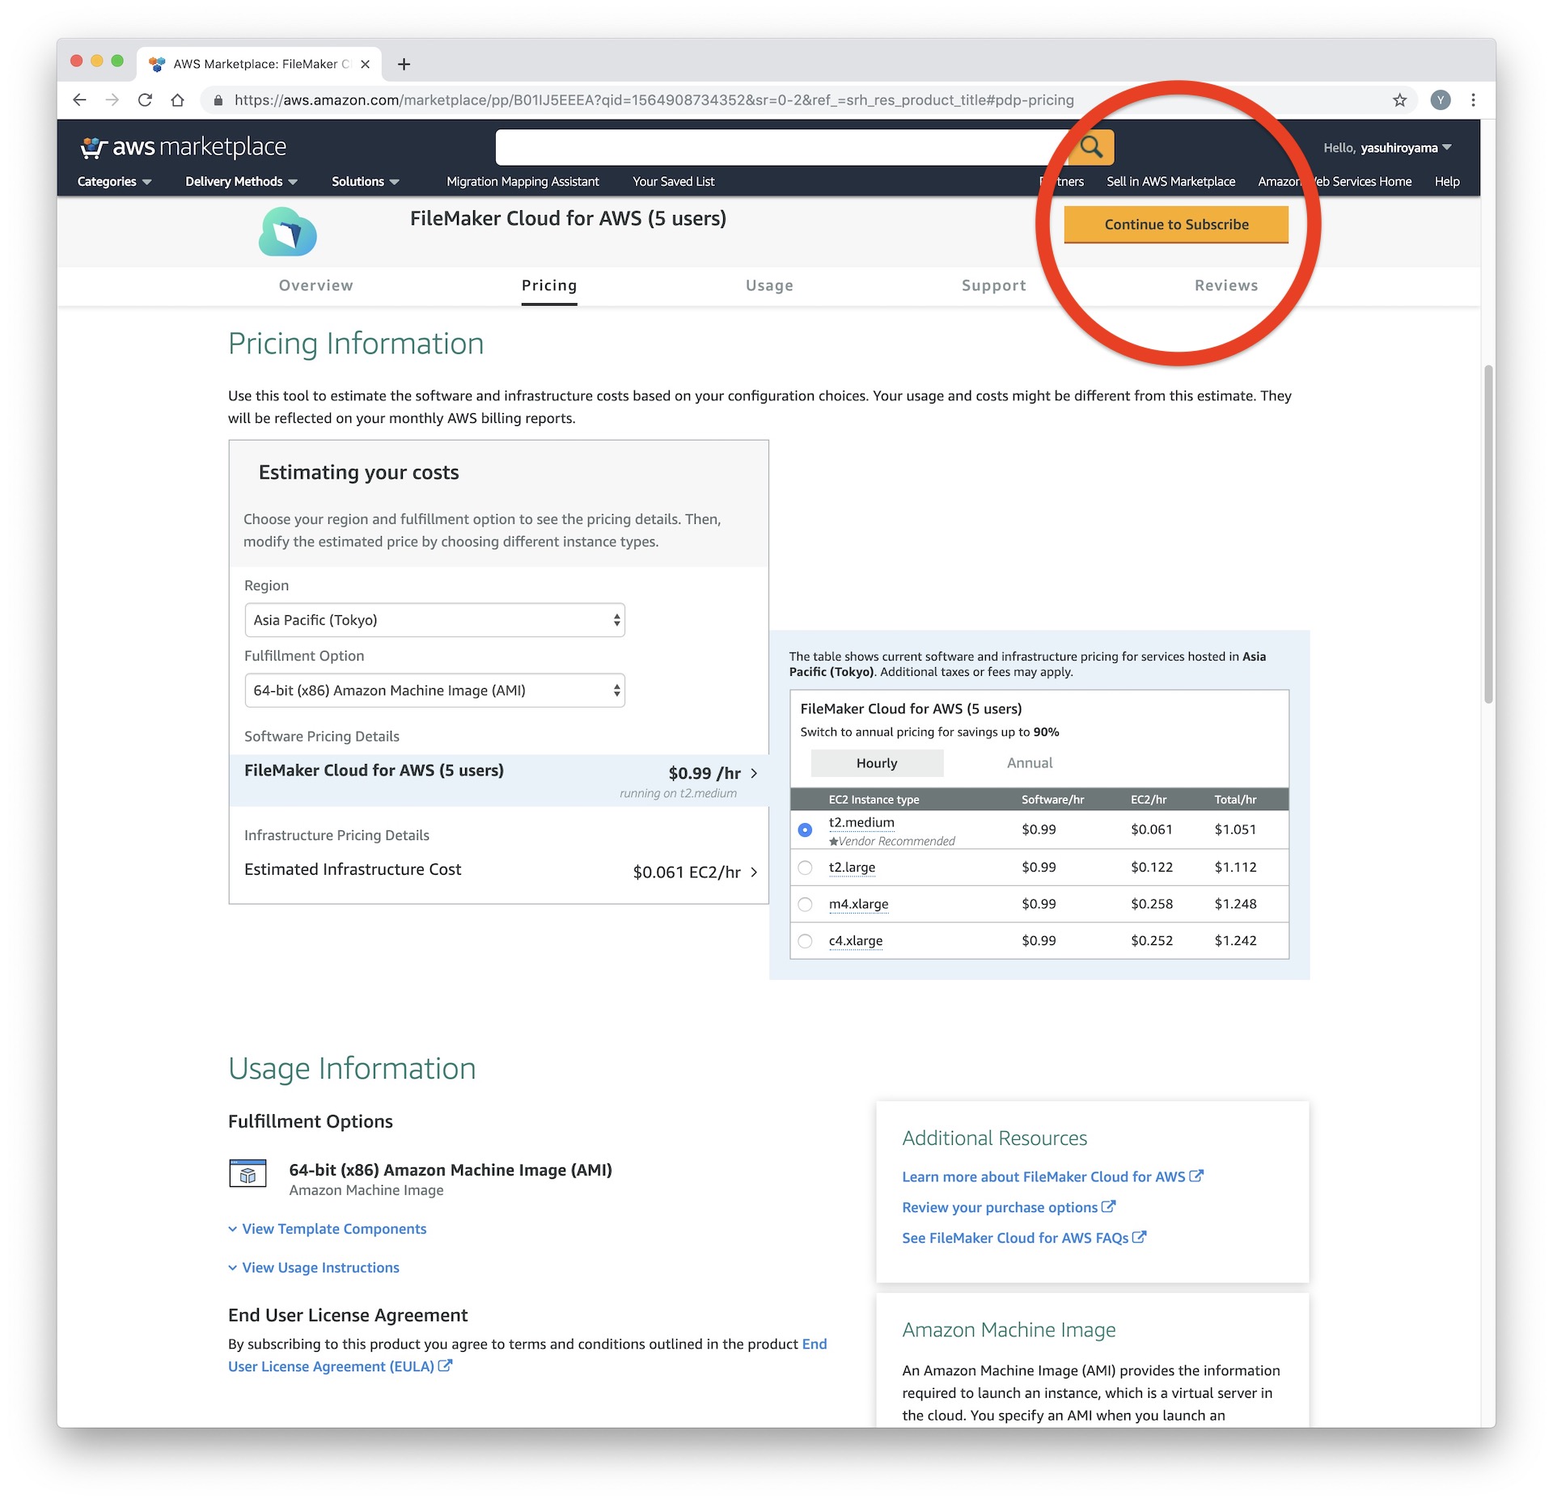This screenshot has height=1503, width=1553.
Task: Click the marketplace search input field
Action: pos(781,147)
